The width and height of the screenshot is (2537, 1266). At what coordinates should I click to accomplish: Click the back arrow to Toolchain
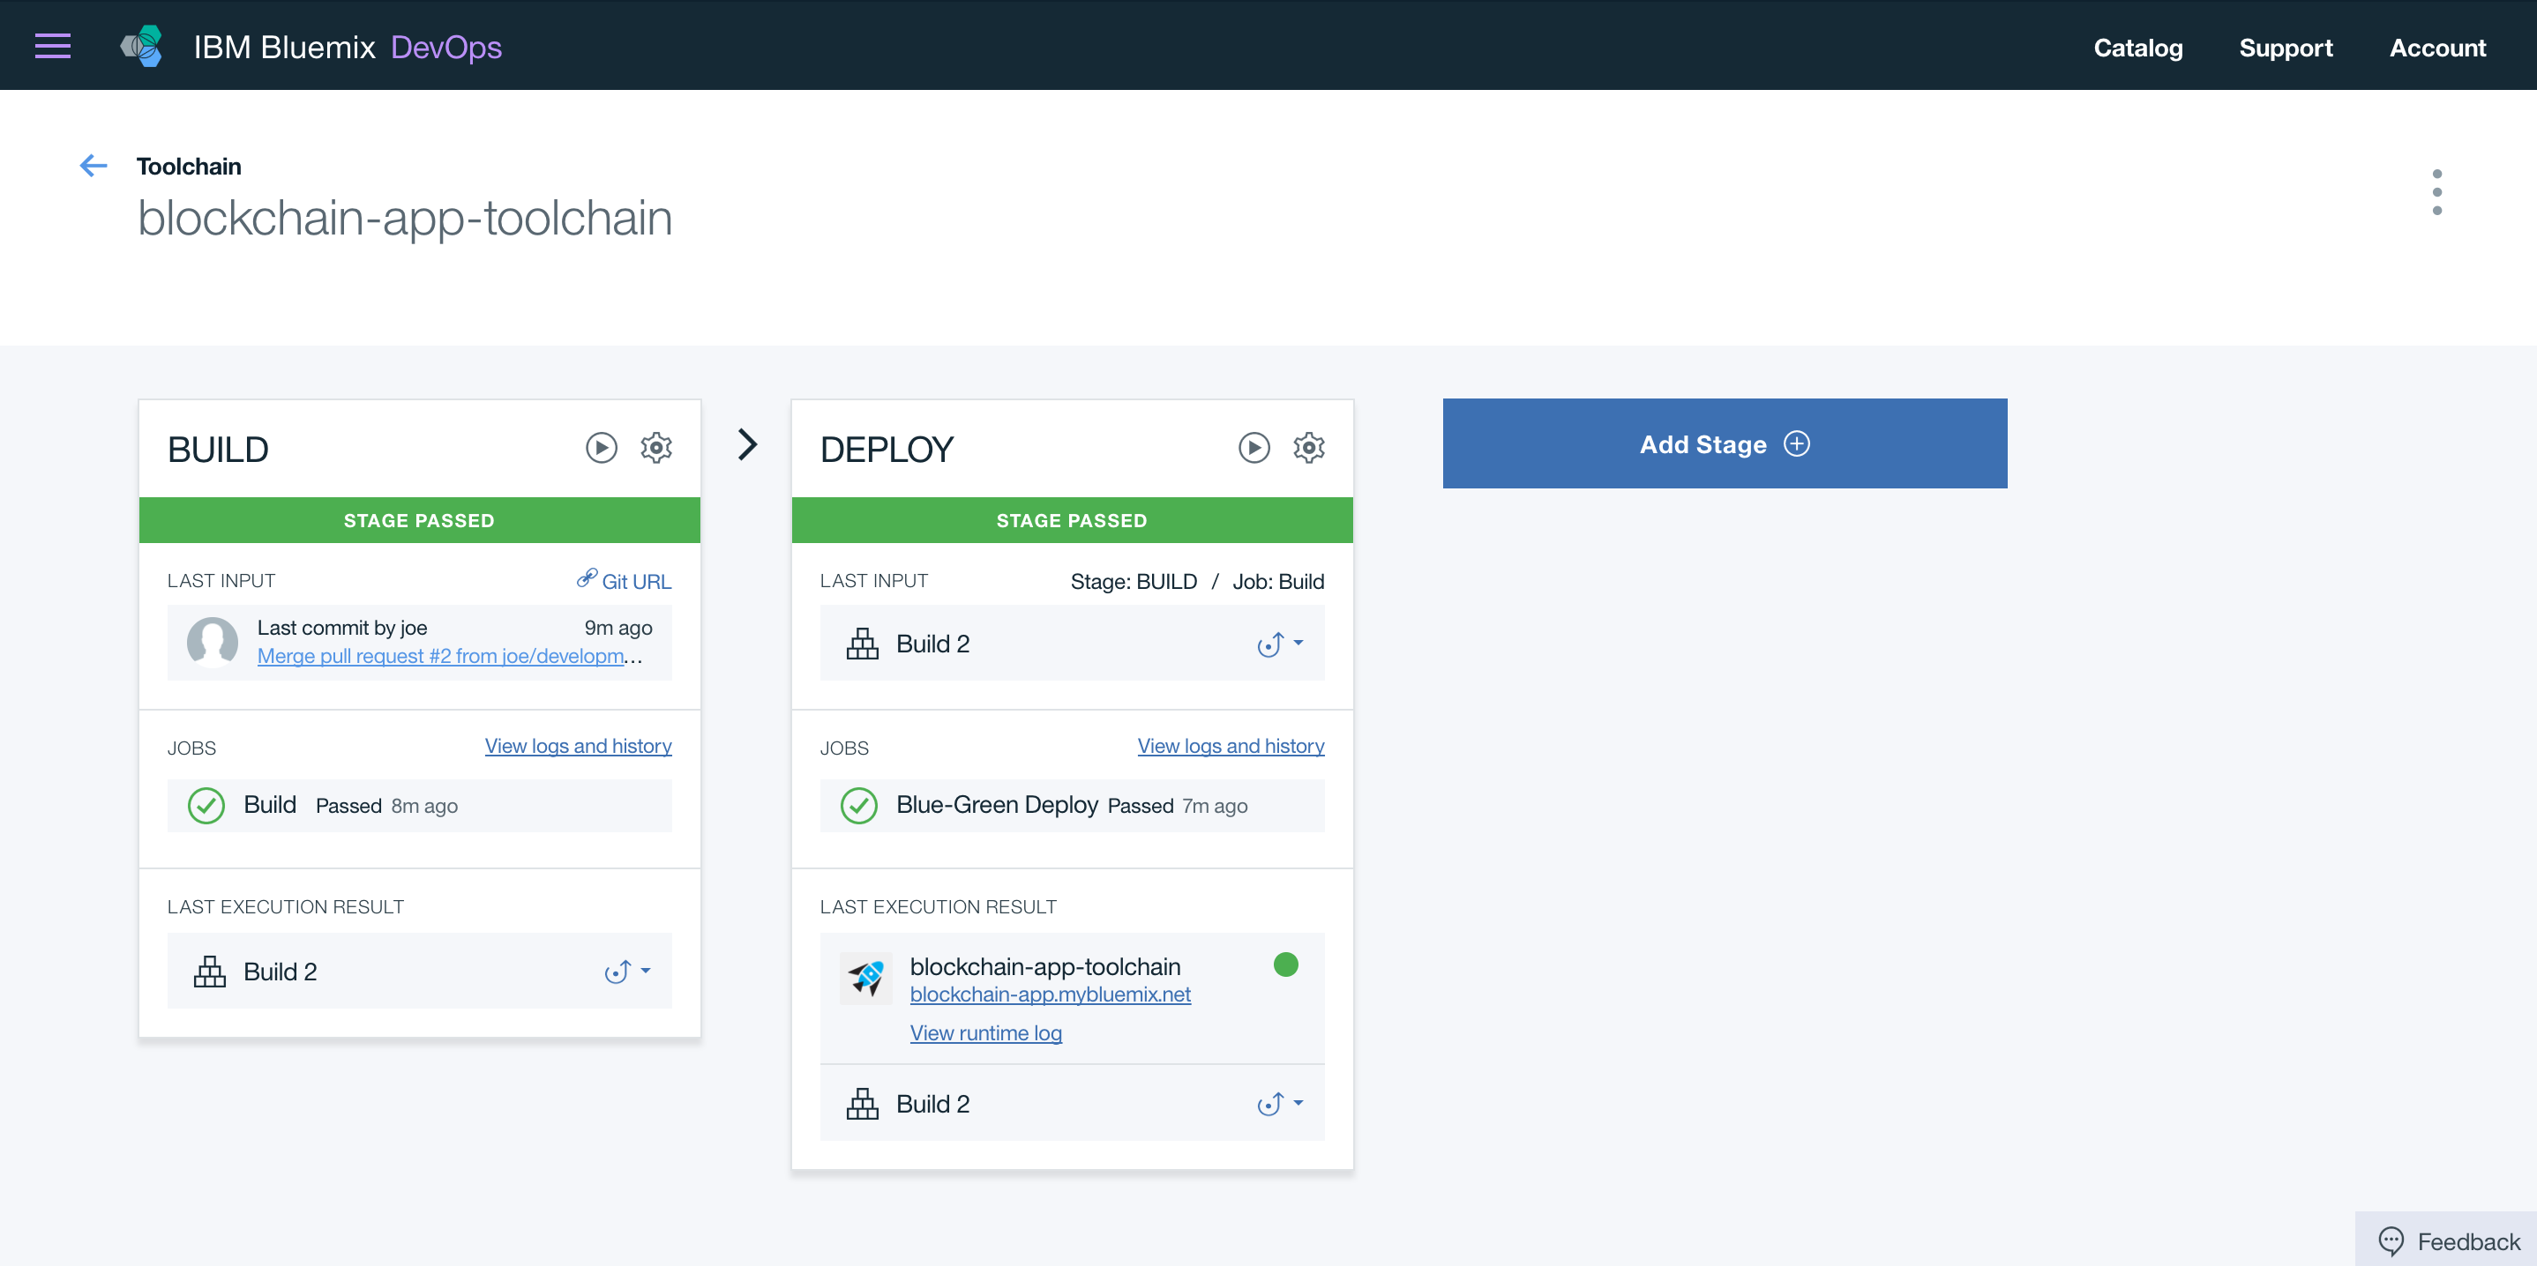[94, 166]
